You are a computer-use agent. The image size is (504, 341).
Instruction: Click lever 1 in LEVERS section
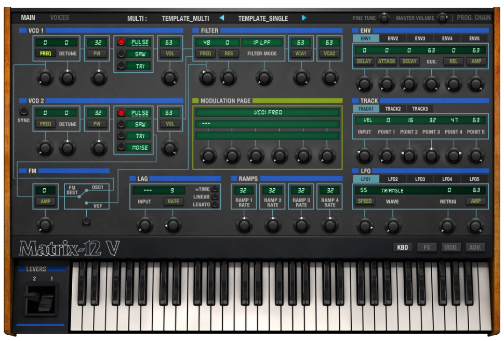click(x=45, y=303)
